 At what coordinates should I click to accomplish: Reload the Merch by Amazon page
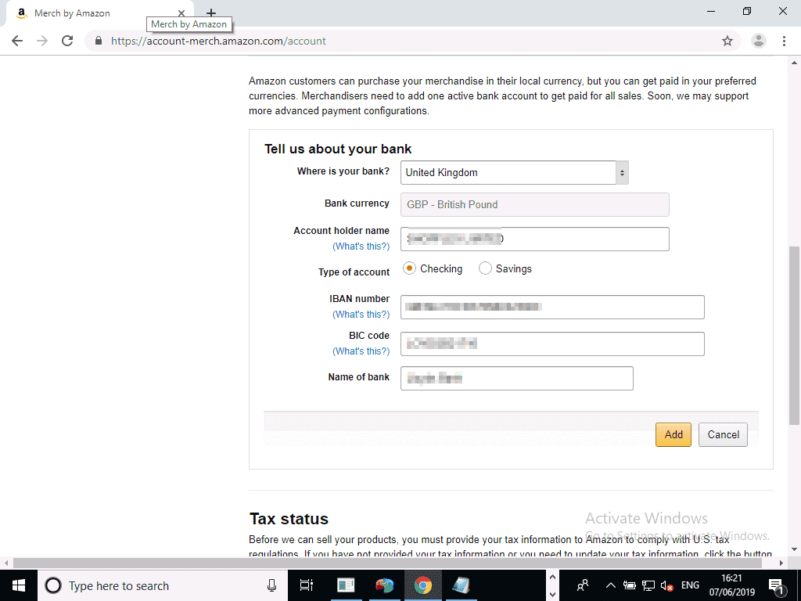[x=67, y=41]
